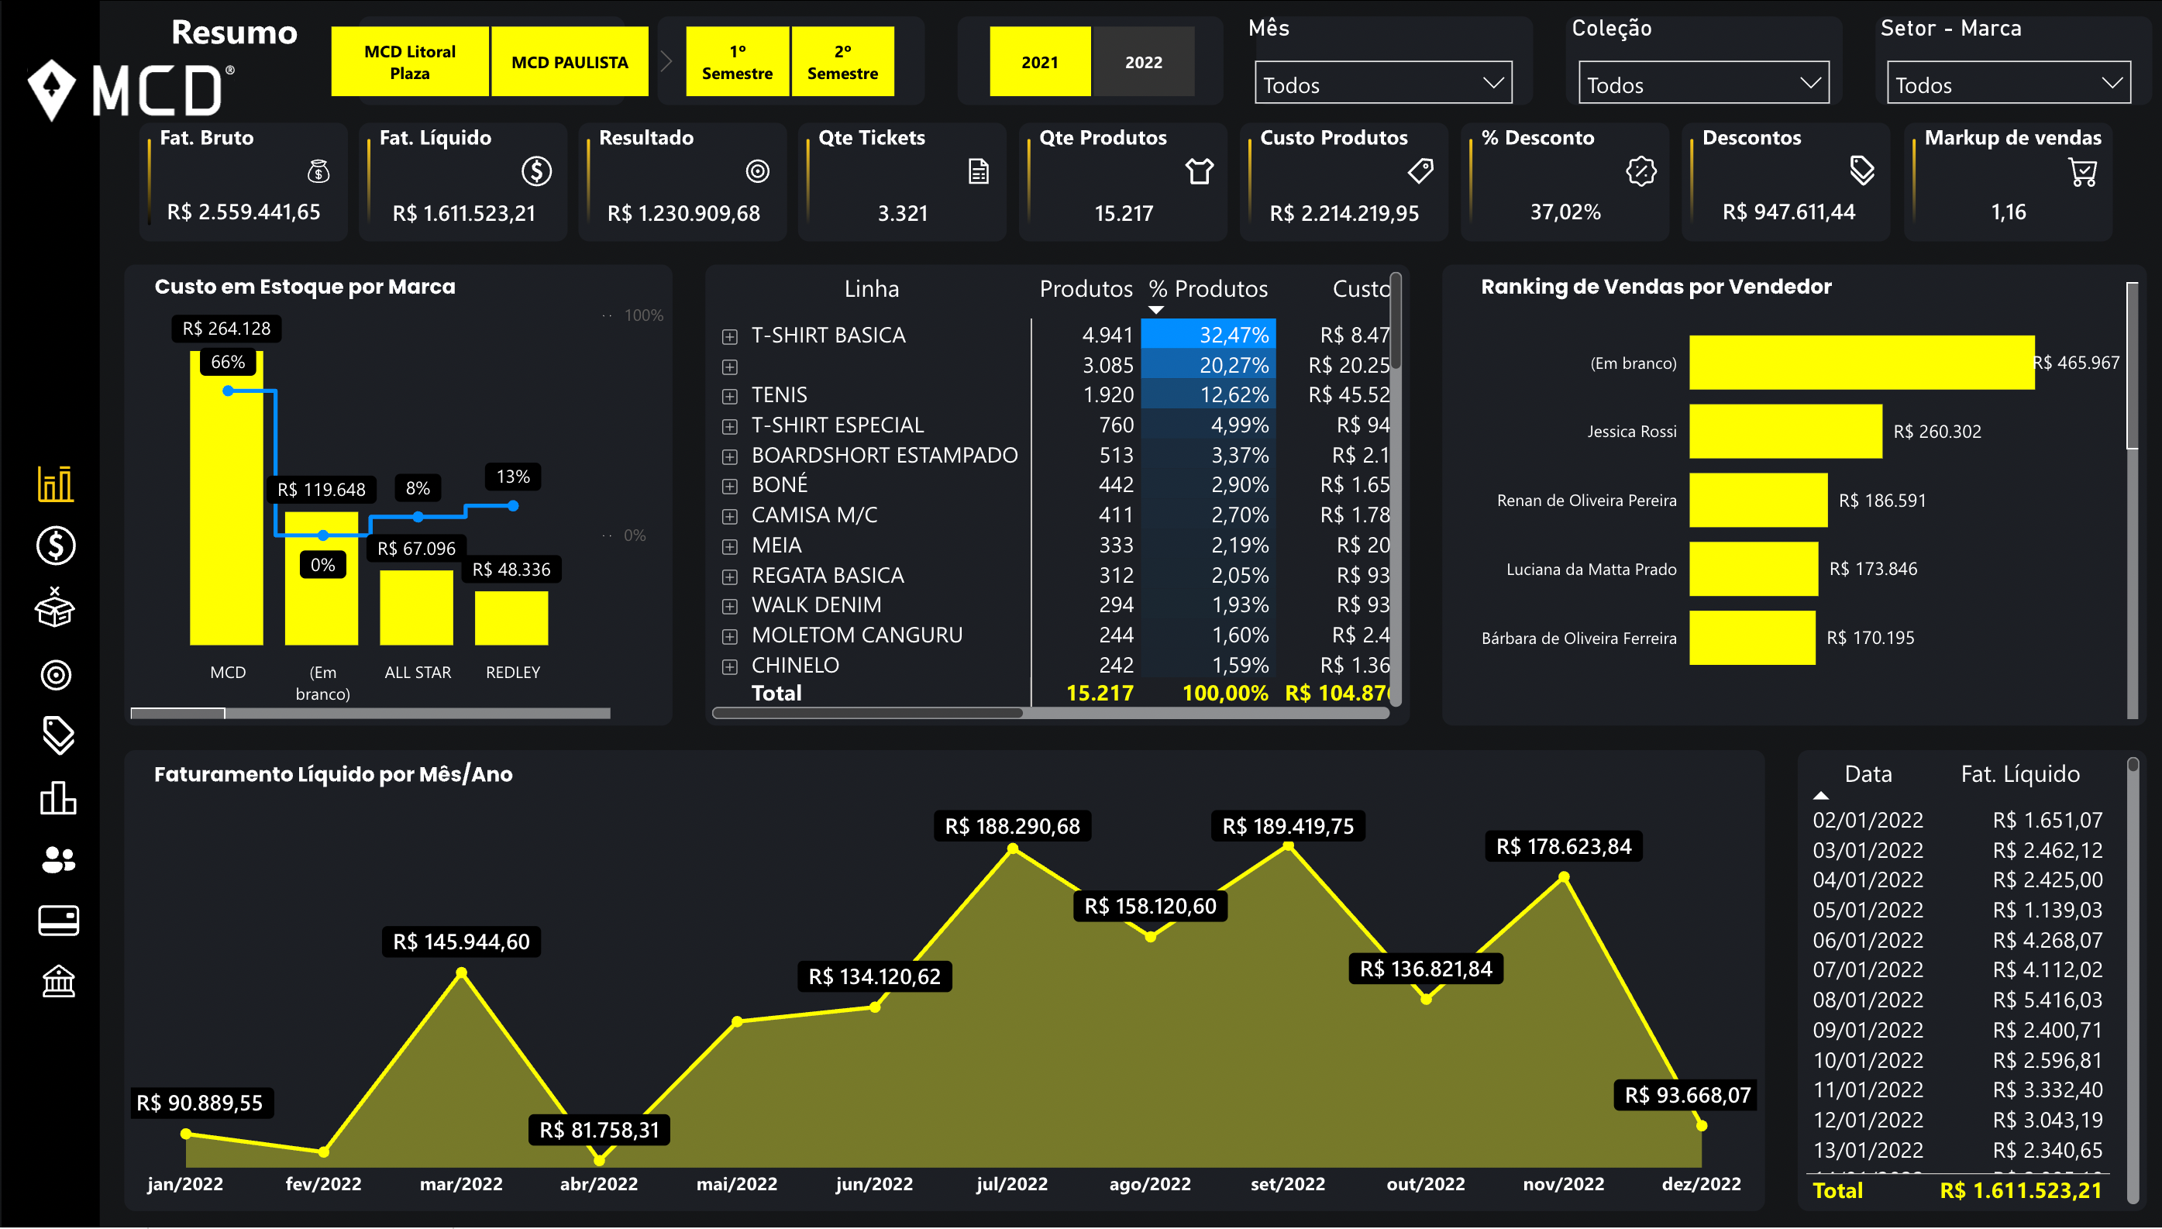Click the target sidebar icon
Image resolution: width=2162 pixels, height=1229 pixels.
point(56,674)
